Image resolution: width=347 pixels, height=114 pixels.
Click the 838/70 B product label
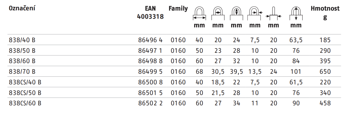[x=22, y=72]
